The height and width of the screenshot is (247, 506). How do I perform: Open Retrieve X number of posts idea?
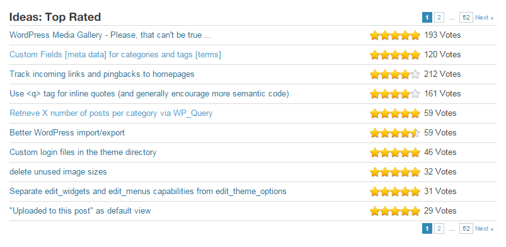(111, 113)
